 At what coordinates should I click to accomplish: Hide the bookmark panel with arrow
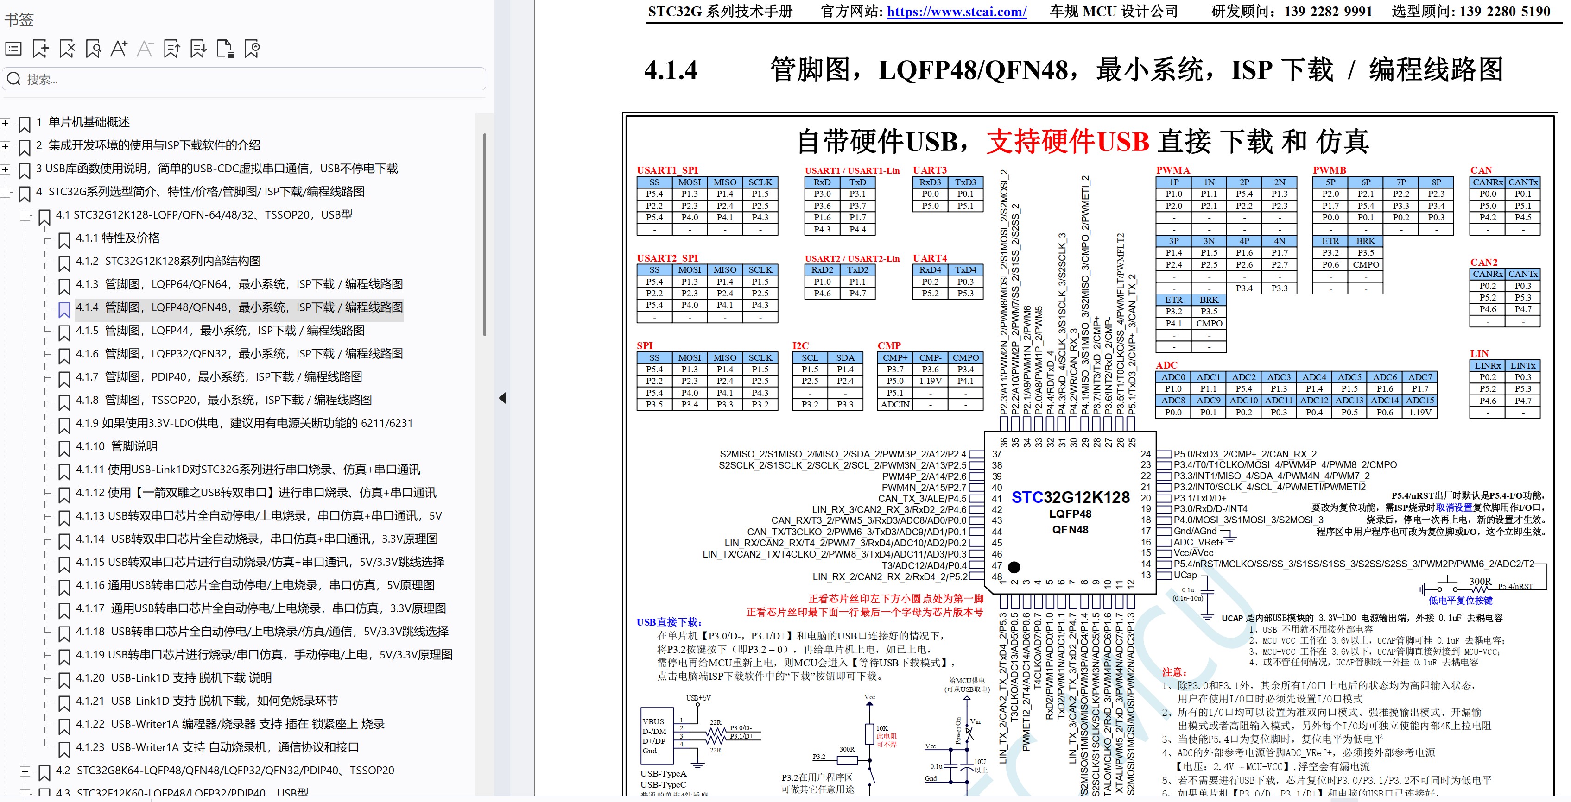click(x=502, y=399)
